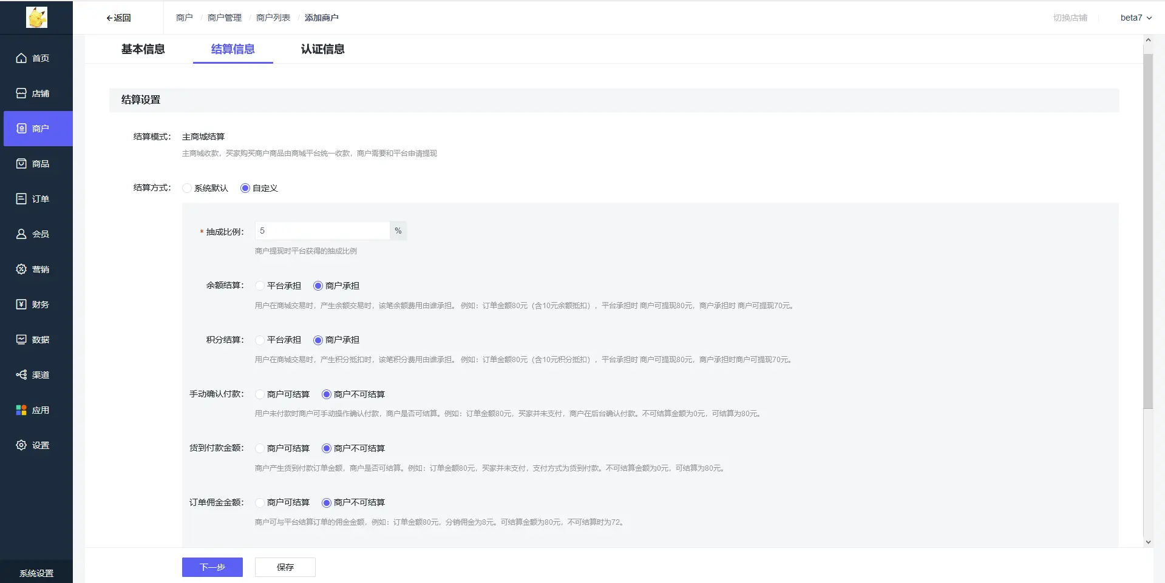Choose 商户可结算 for 订单佣金金额
1165x583 pixels.
pyautogui.click(x=260, y=502)
